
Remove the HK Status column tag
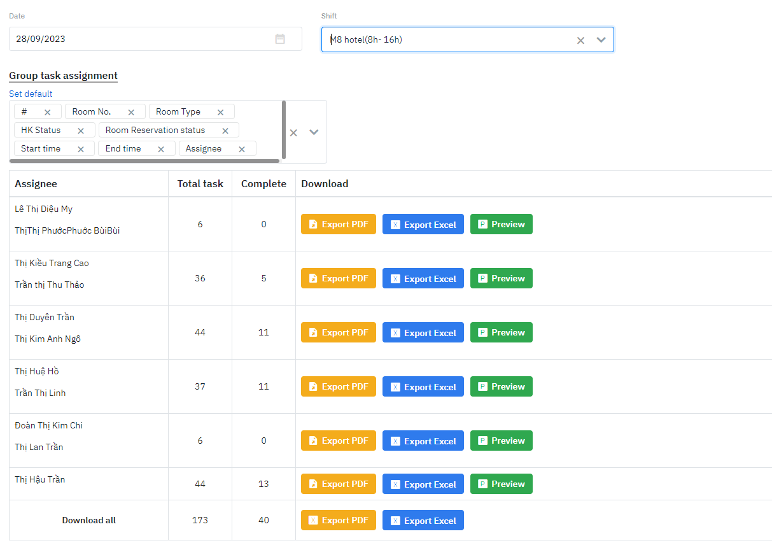[x=81, y=130]
